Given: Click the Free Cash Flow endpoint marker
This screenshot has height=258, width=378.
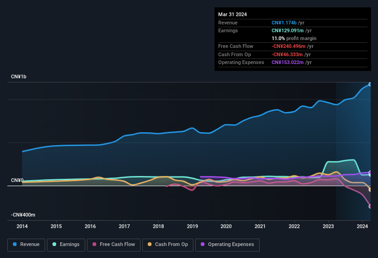Looking at the screenshot, I should pos(370,206).
